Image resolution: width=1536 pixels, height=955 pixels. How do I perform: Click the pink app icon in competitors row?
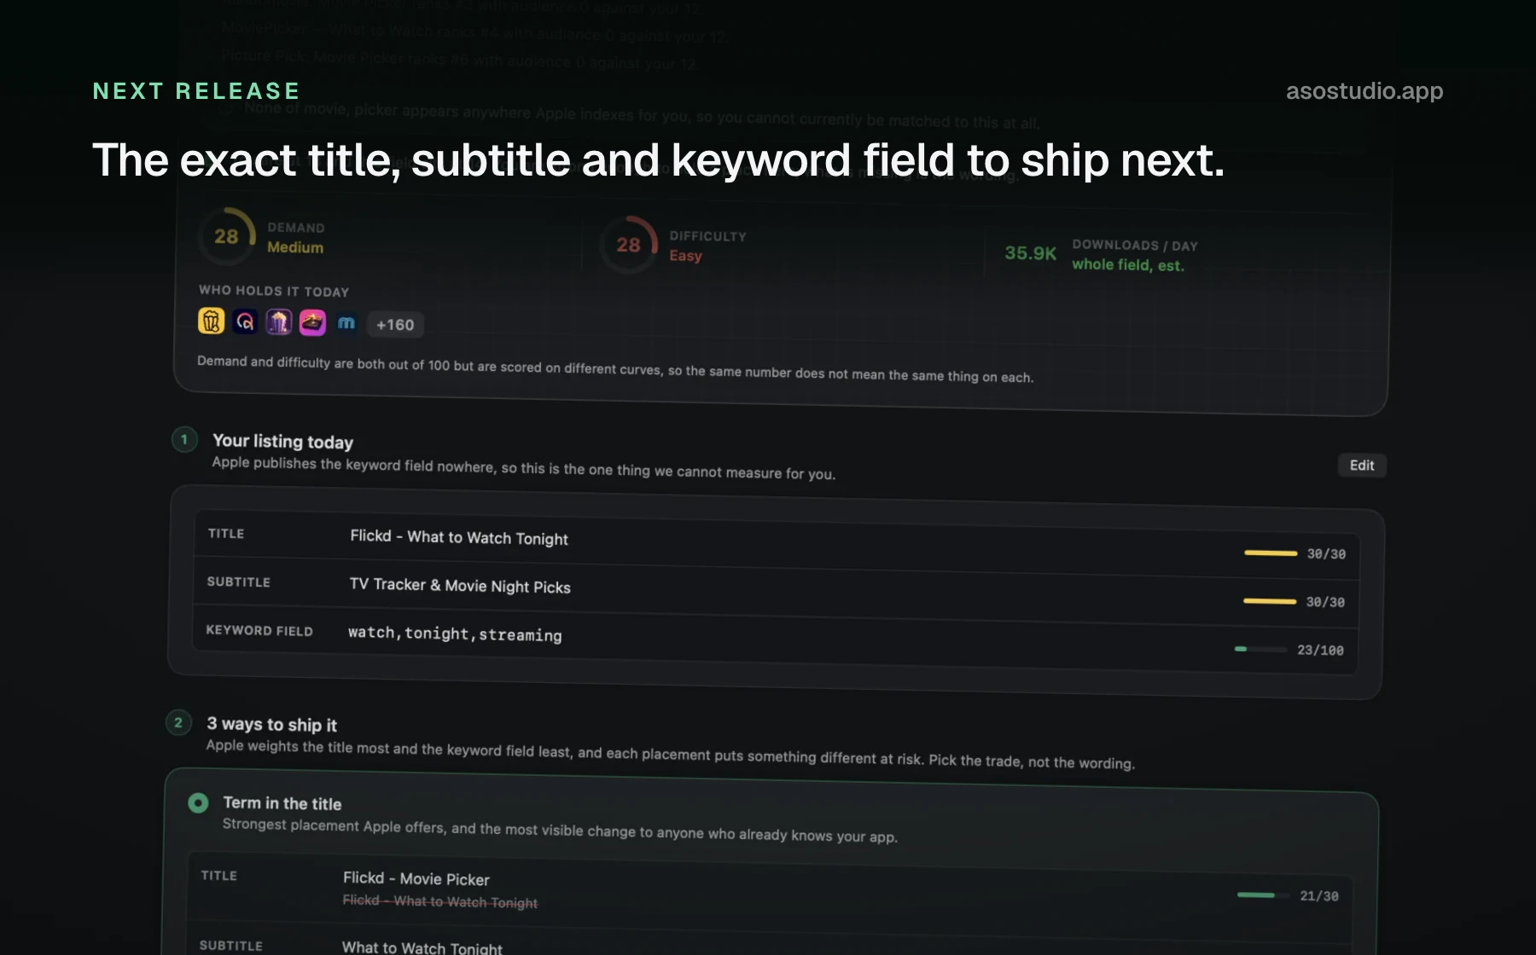312,322
